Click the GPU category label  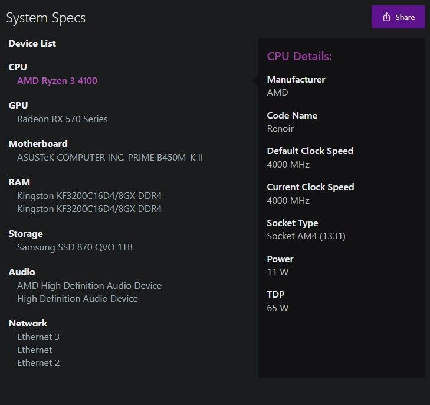coord(18,105)
